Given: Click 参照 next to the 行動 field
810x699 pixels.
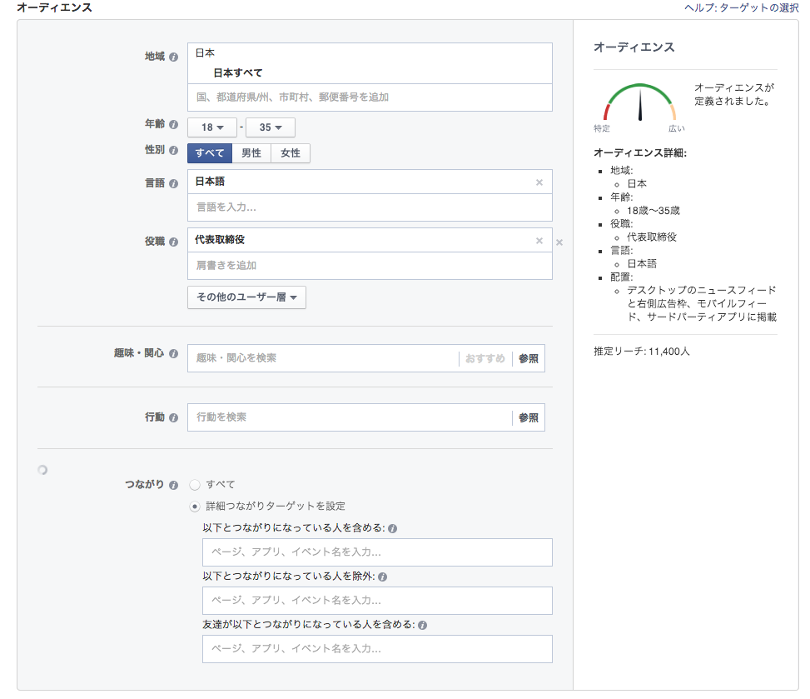Looking at the screenshot, I should (x=528, y=417).
